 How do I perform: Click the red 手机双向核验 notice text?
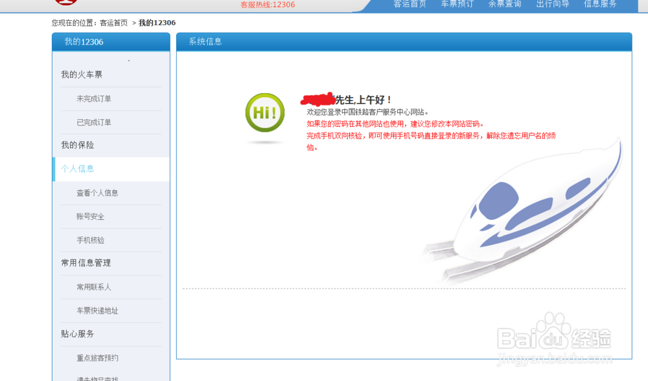[x=431, y=142]
